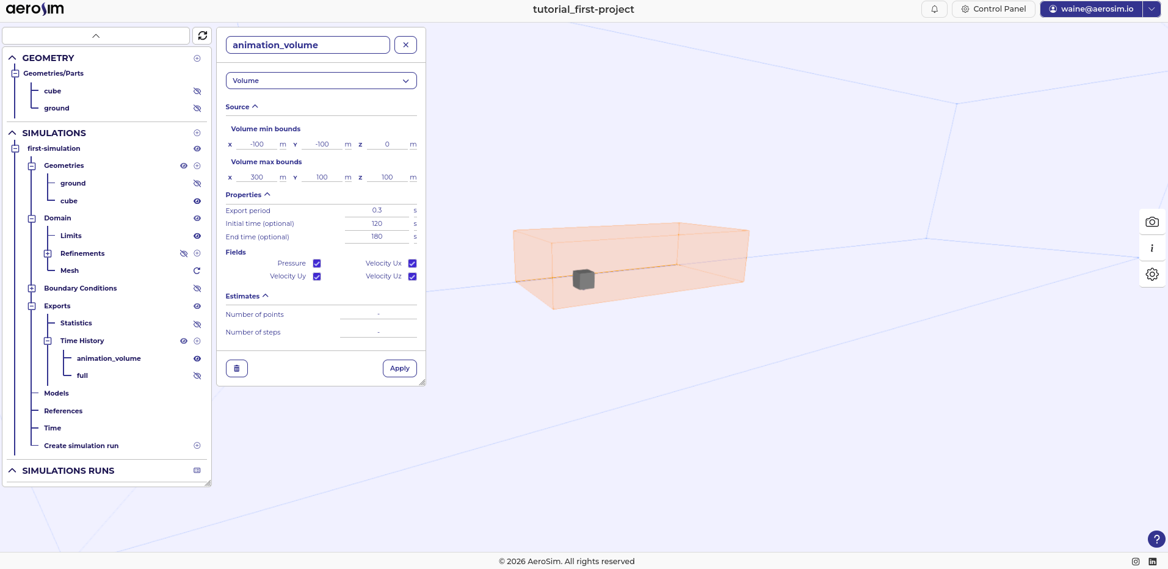
Task: Click the Apply button
Action: [399, 368]
